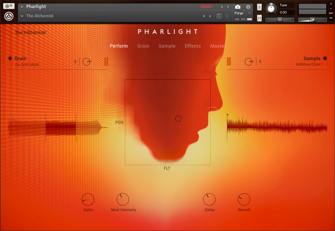Viewport: 335px width, 231px height.
Task: Select next Grain source right arrow by Do Drift Multi
Action: (12, 65)
